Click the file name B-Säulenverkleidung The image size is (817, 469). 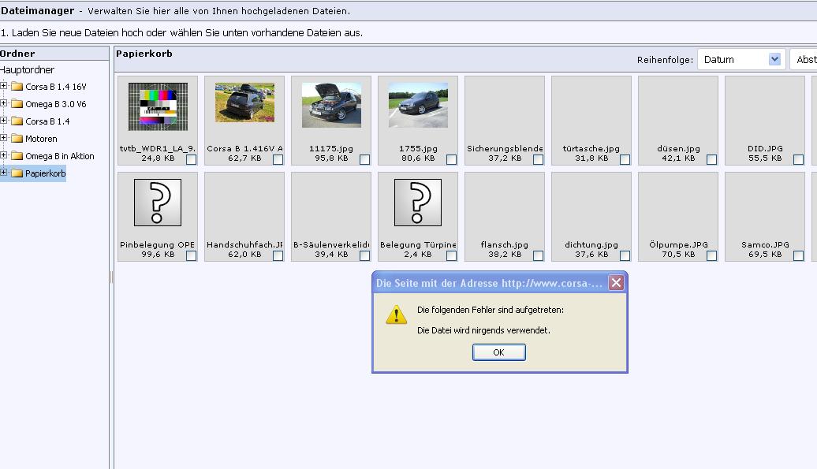click(x=331, y=244)
